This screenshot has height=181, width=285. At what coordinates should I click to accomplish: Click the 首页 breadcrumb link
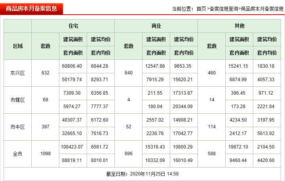(x=201, y=8)
